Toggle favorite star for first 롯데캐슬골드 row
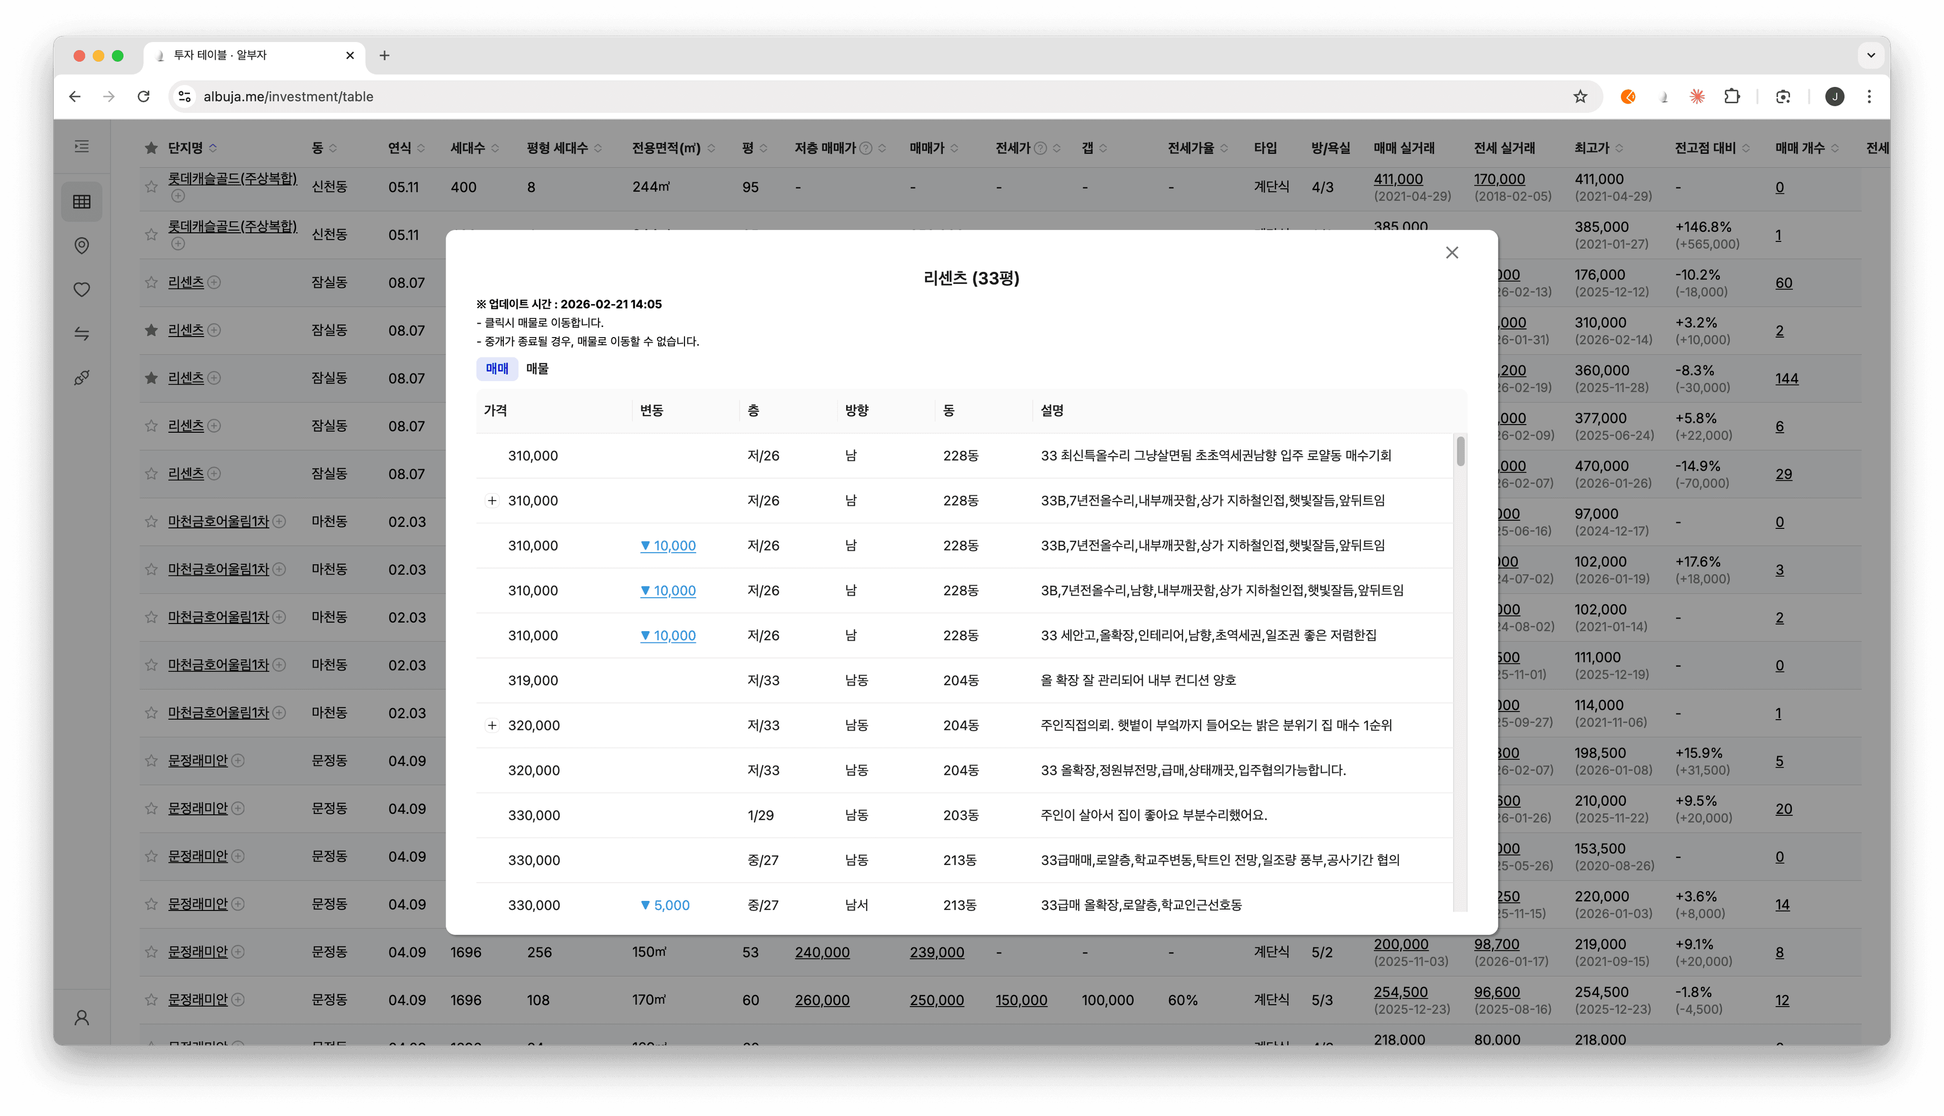 [151, 186]
